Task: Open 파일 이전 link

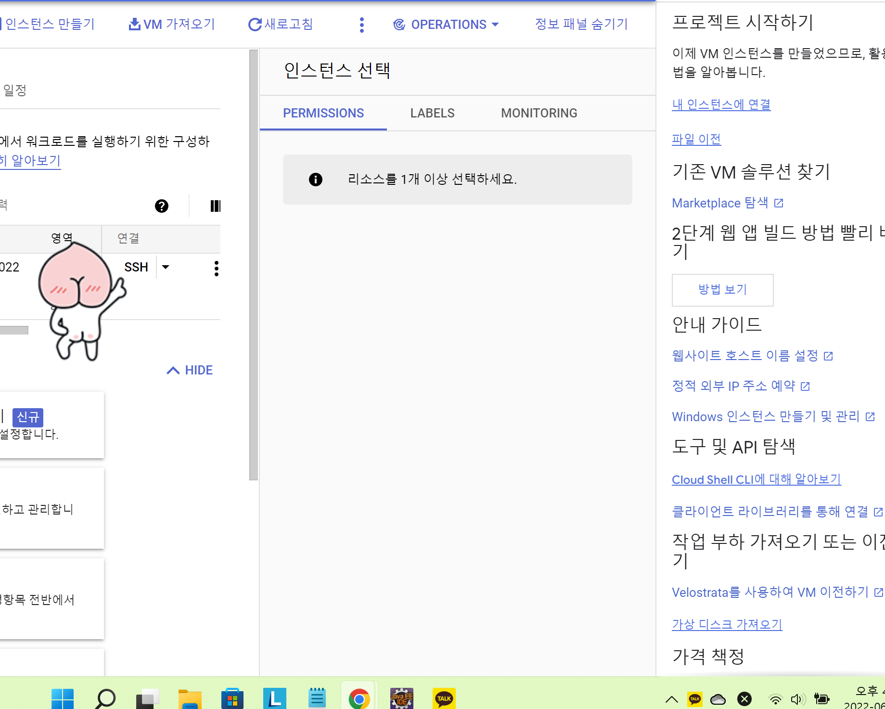Action: click(696, 139)
